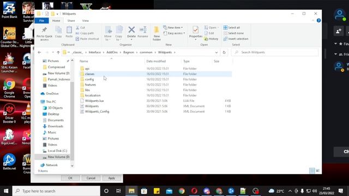Click the AddOns breadcrumb segment
This screenshot has height=196, width=349.
pyautogui.click(x=112, y=52)
